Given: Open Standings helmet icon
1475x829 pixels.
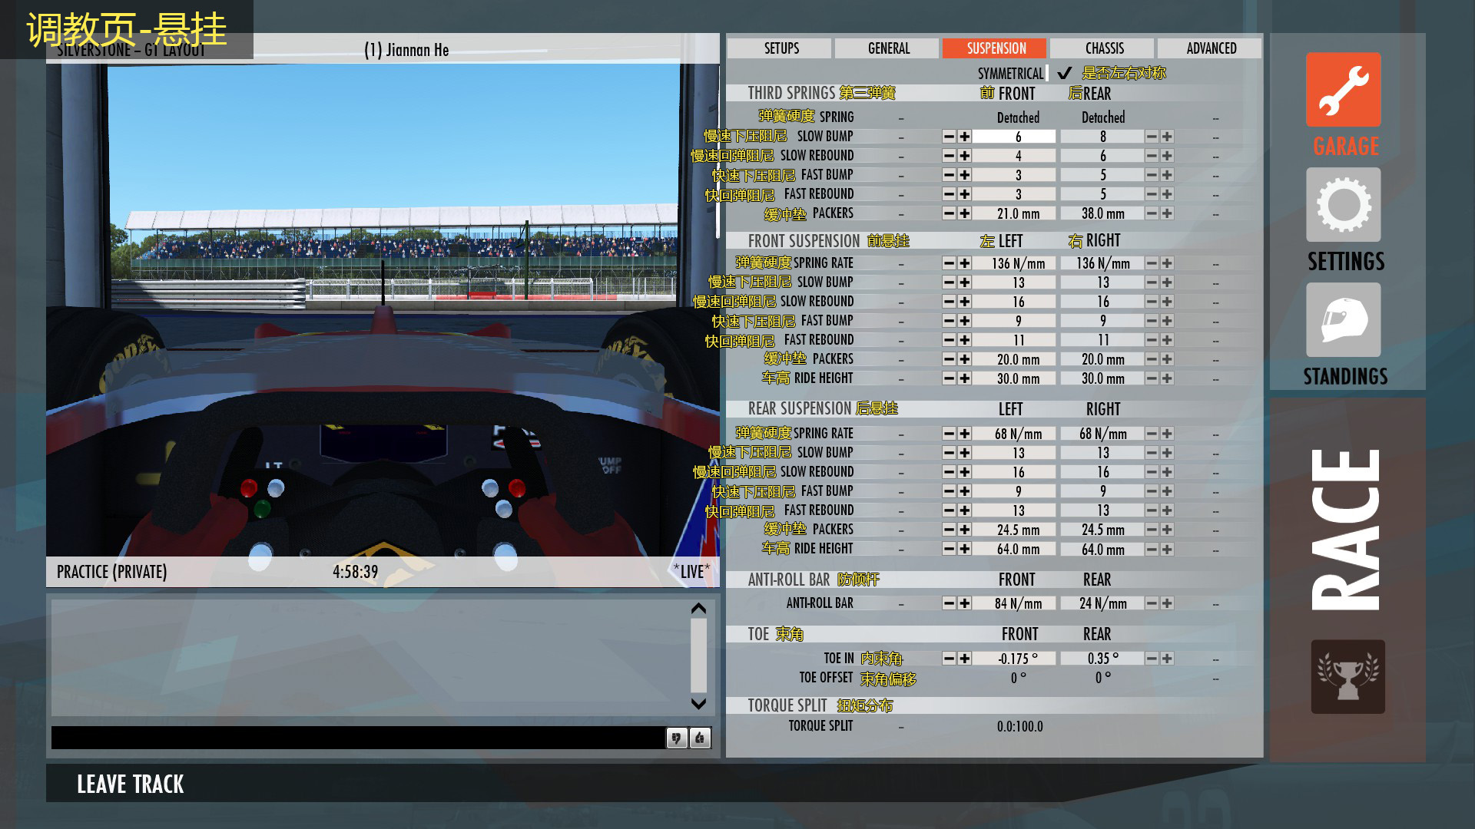Looking at the screenshot, I should point(1344,320).
